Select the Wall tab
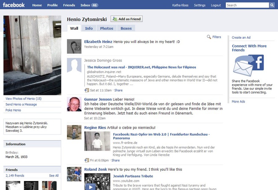The image size is (278, 190). [74, 28]
